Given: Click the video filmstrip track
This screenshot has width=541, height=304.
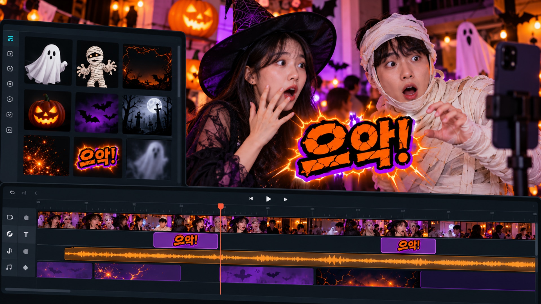Looking at the screenshot, I should tap(286, 225).
